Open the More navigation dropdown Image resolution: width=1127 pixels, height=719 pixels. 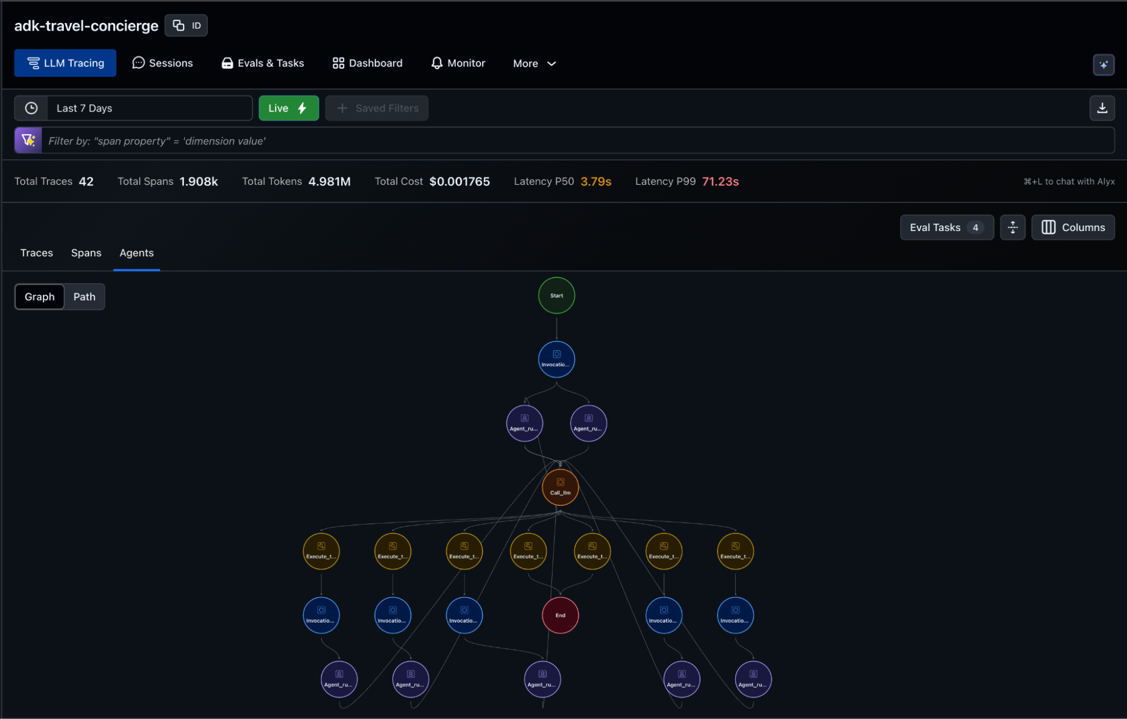click(x=533, y=63)
